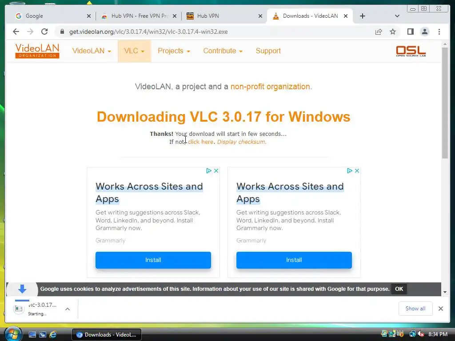Go to the Support page
The width and height of the screenshot is (455, 341).
click(x=268, y=51)
